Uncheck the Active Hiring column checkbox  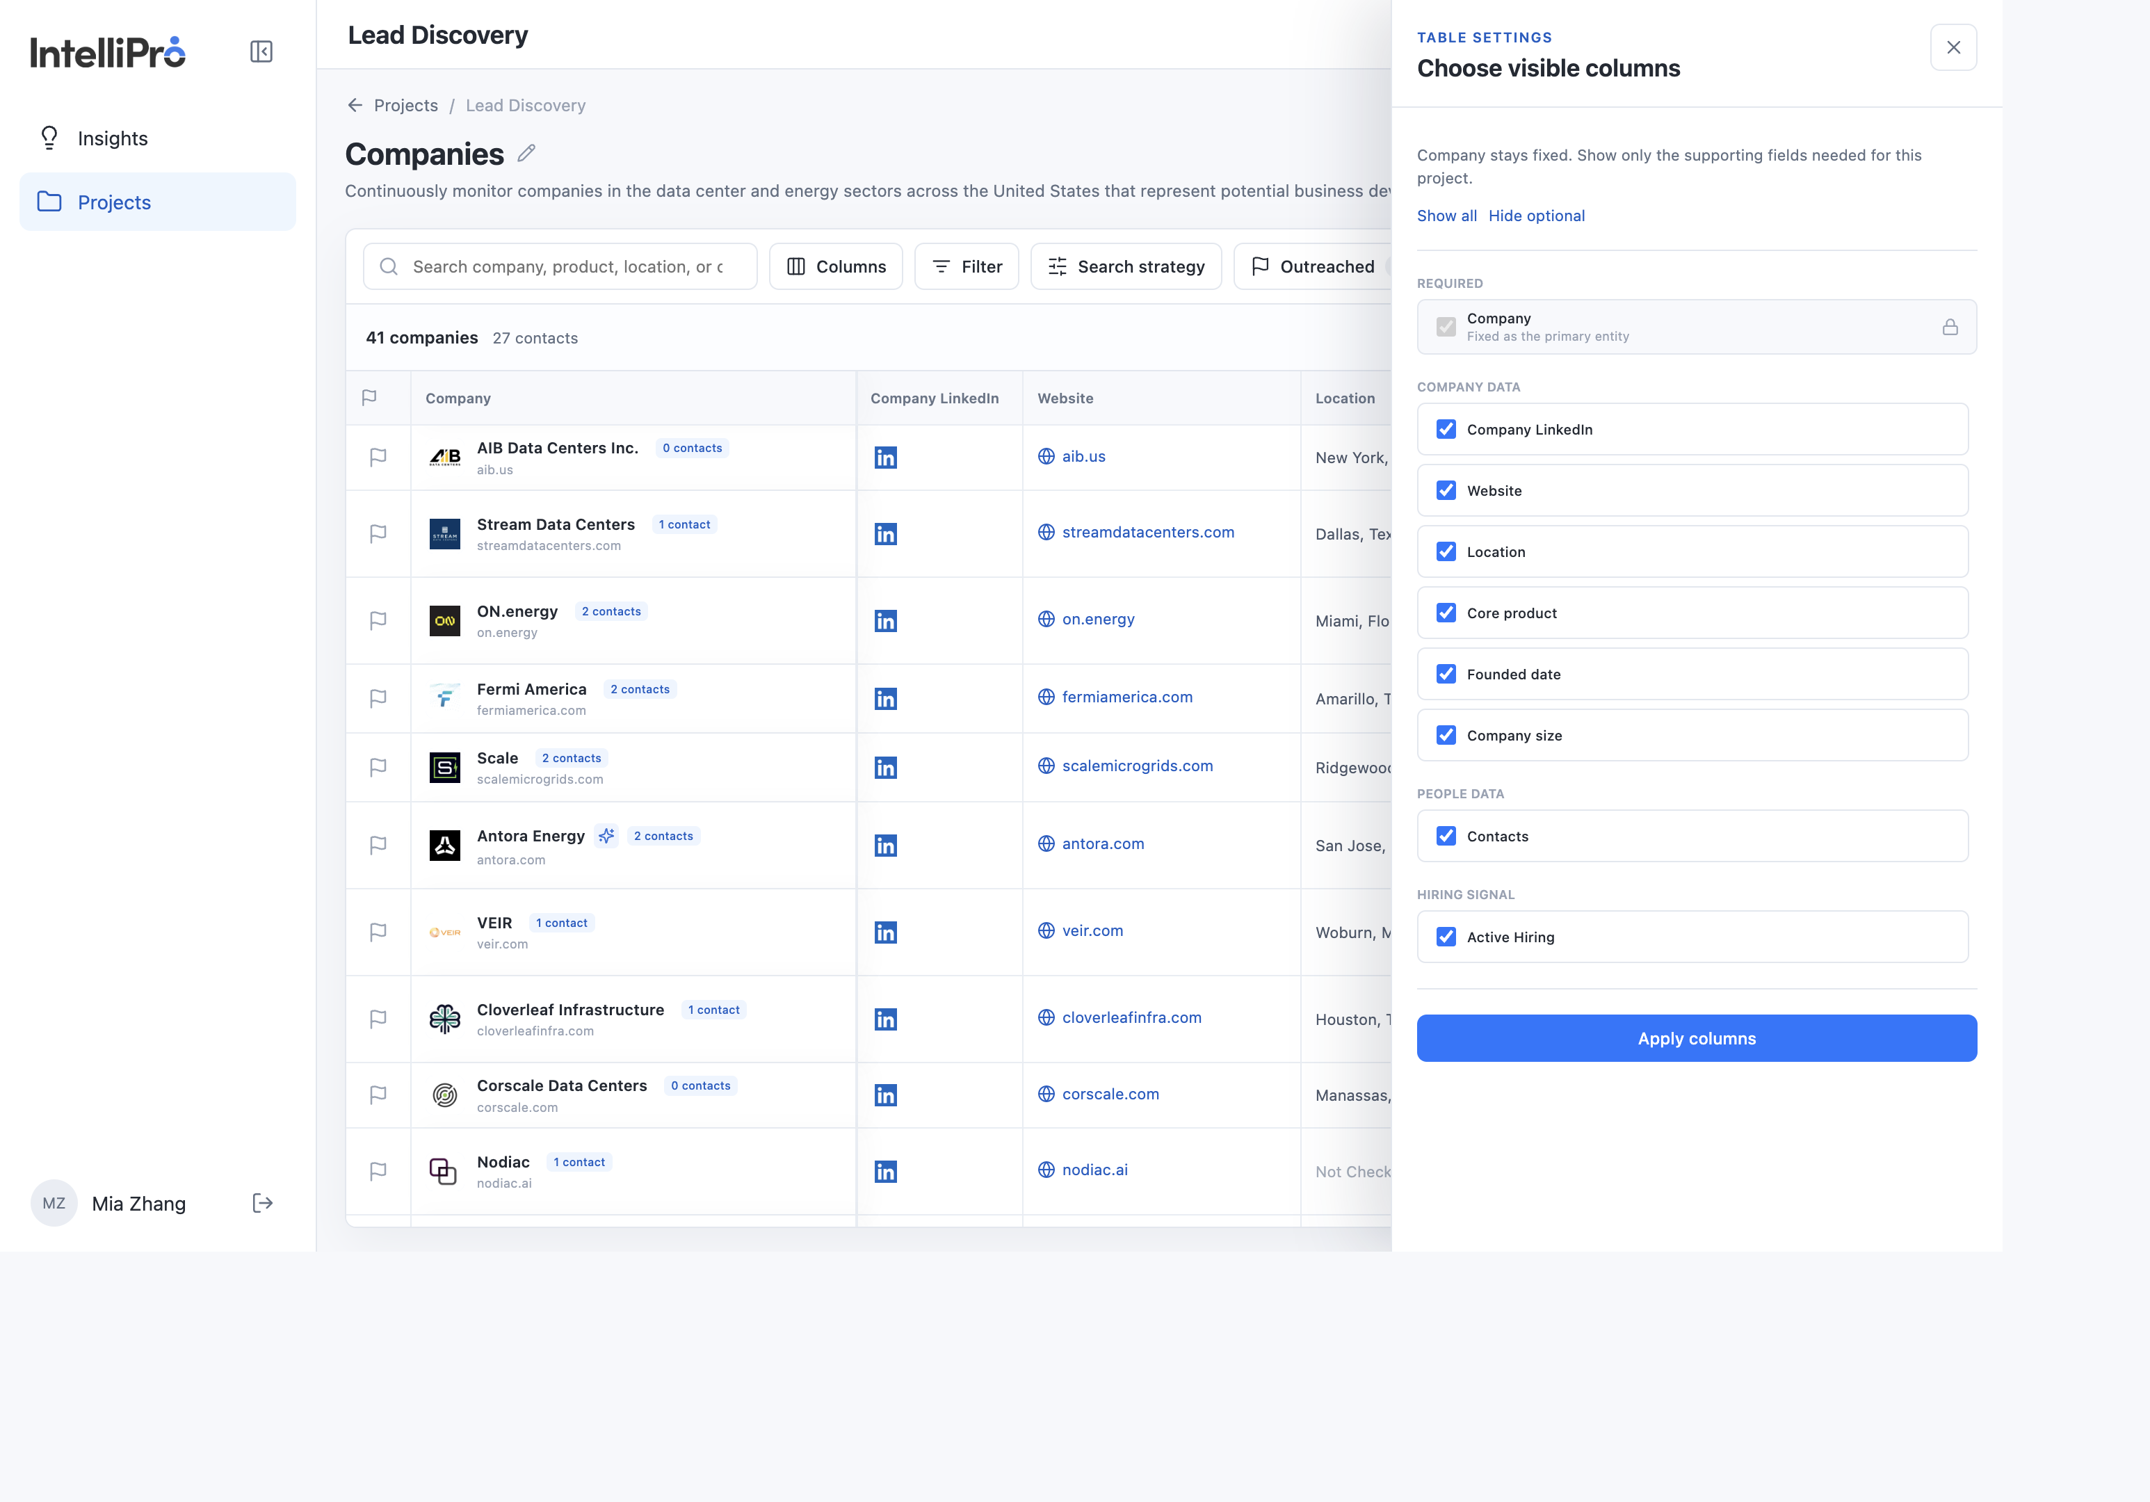click(1447, 937)
